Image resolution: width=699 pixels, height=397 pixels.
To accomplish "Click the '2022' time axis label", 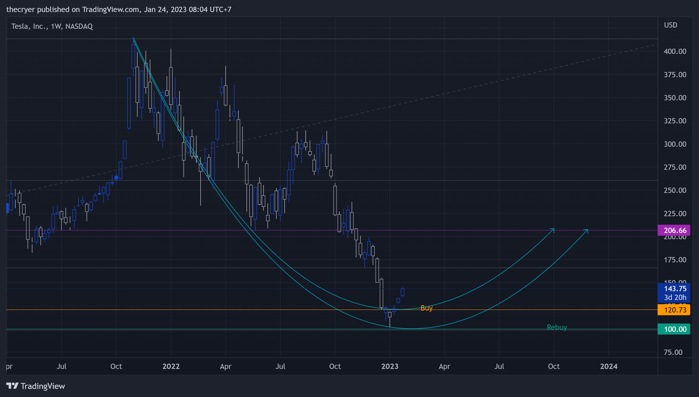I will point(171,366).
